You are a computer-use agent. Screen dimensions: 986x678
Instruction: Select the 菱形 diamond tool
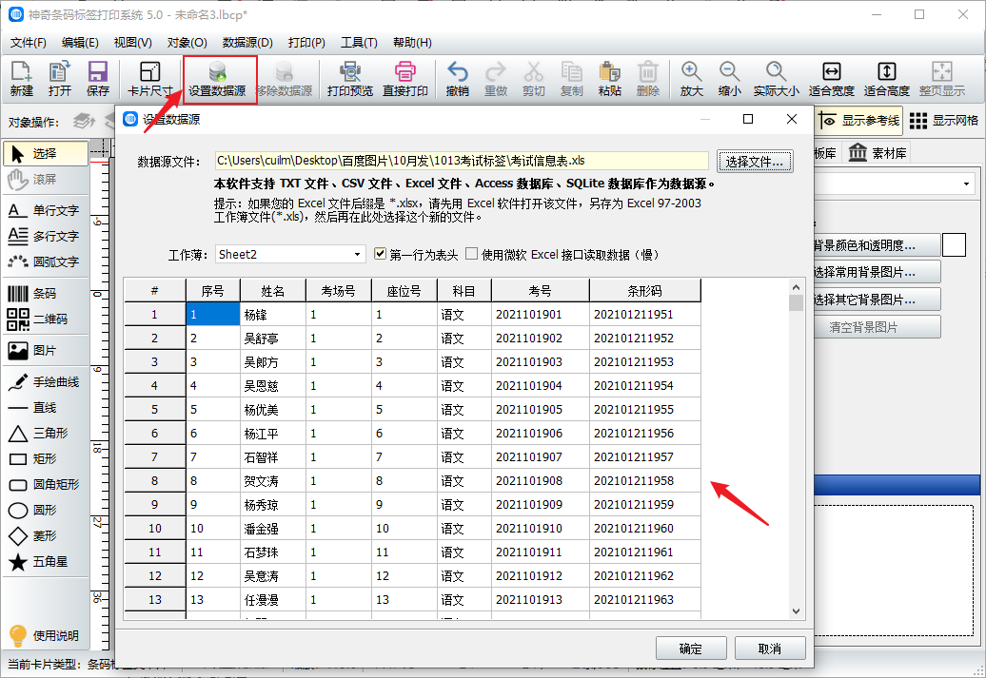click(46, 536)
